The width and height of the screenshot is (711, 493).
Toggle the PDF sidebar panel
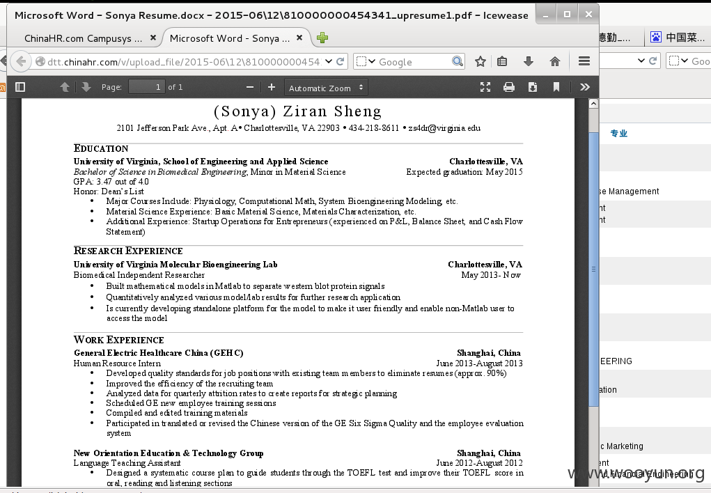[20, 87]
